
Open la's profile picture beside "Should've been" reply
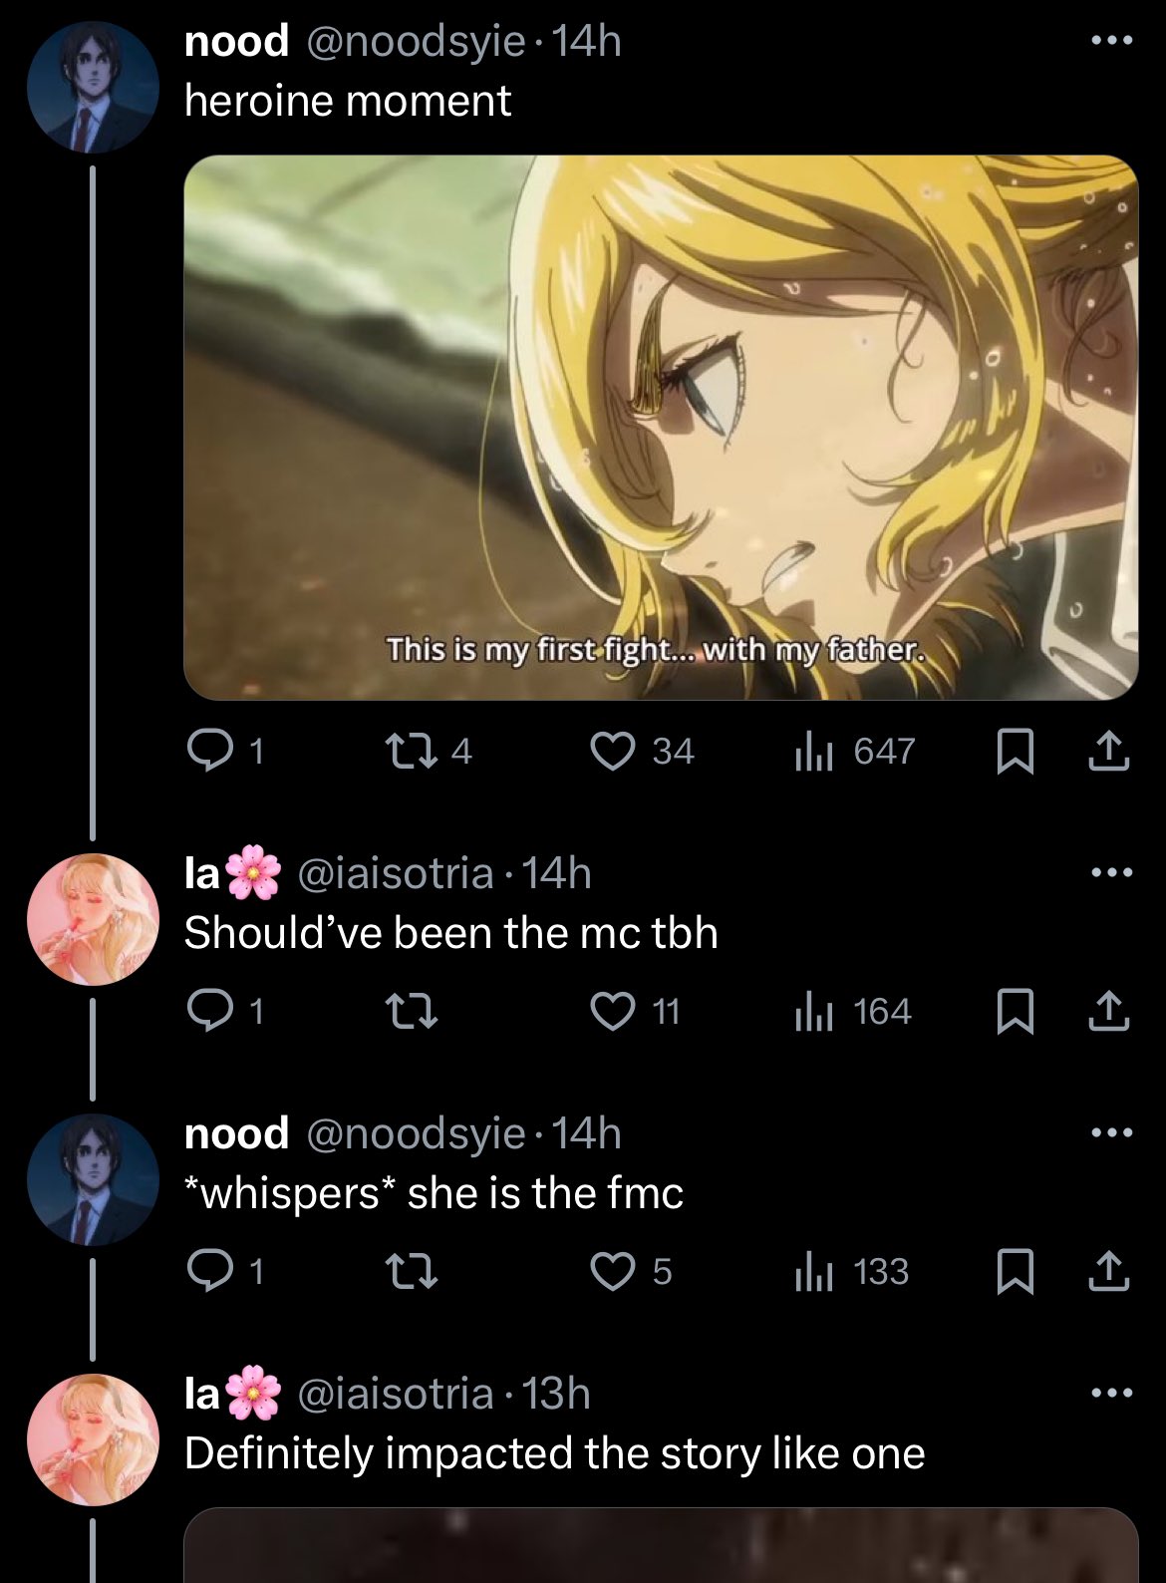(x=93, y=919)
